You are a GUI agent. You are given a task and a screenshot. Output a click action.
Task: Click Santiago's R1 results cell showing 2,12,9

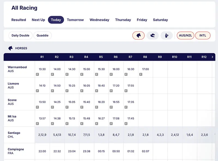coord(42,135)
